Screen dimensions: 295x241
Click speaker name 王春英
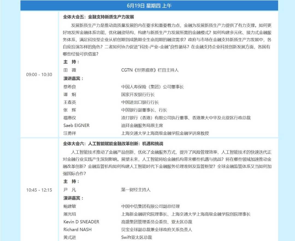point(70,102)
